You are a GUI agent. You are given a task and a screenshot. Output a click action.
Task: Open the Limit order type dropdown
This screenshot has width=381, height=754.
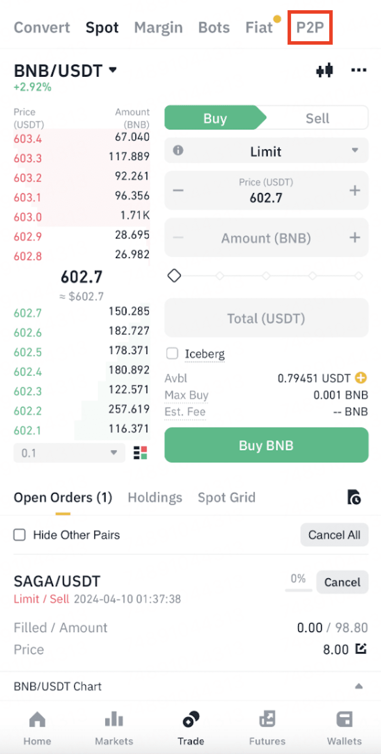tap(266, 151)
